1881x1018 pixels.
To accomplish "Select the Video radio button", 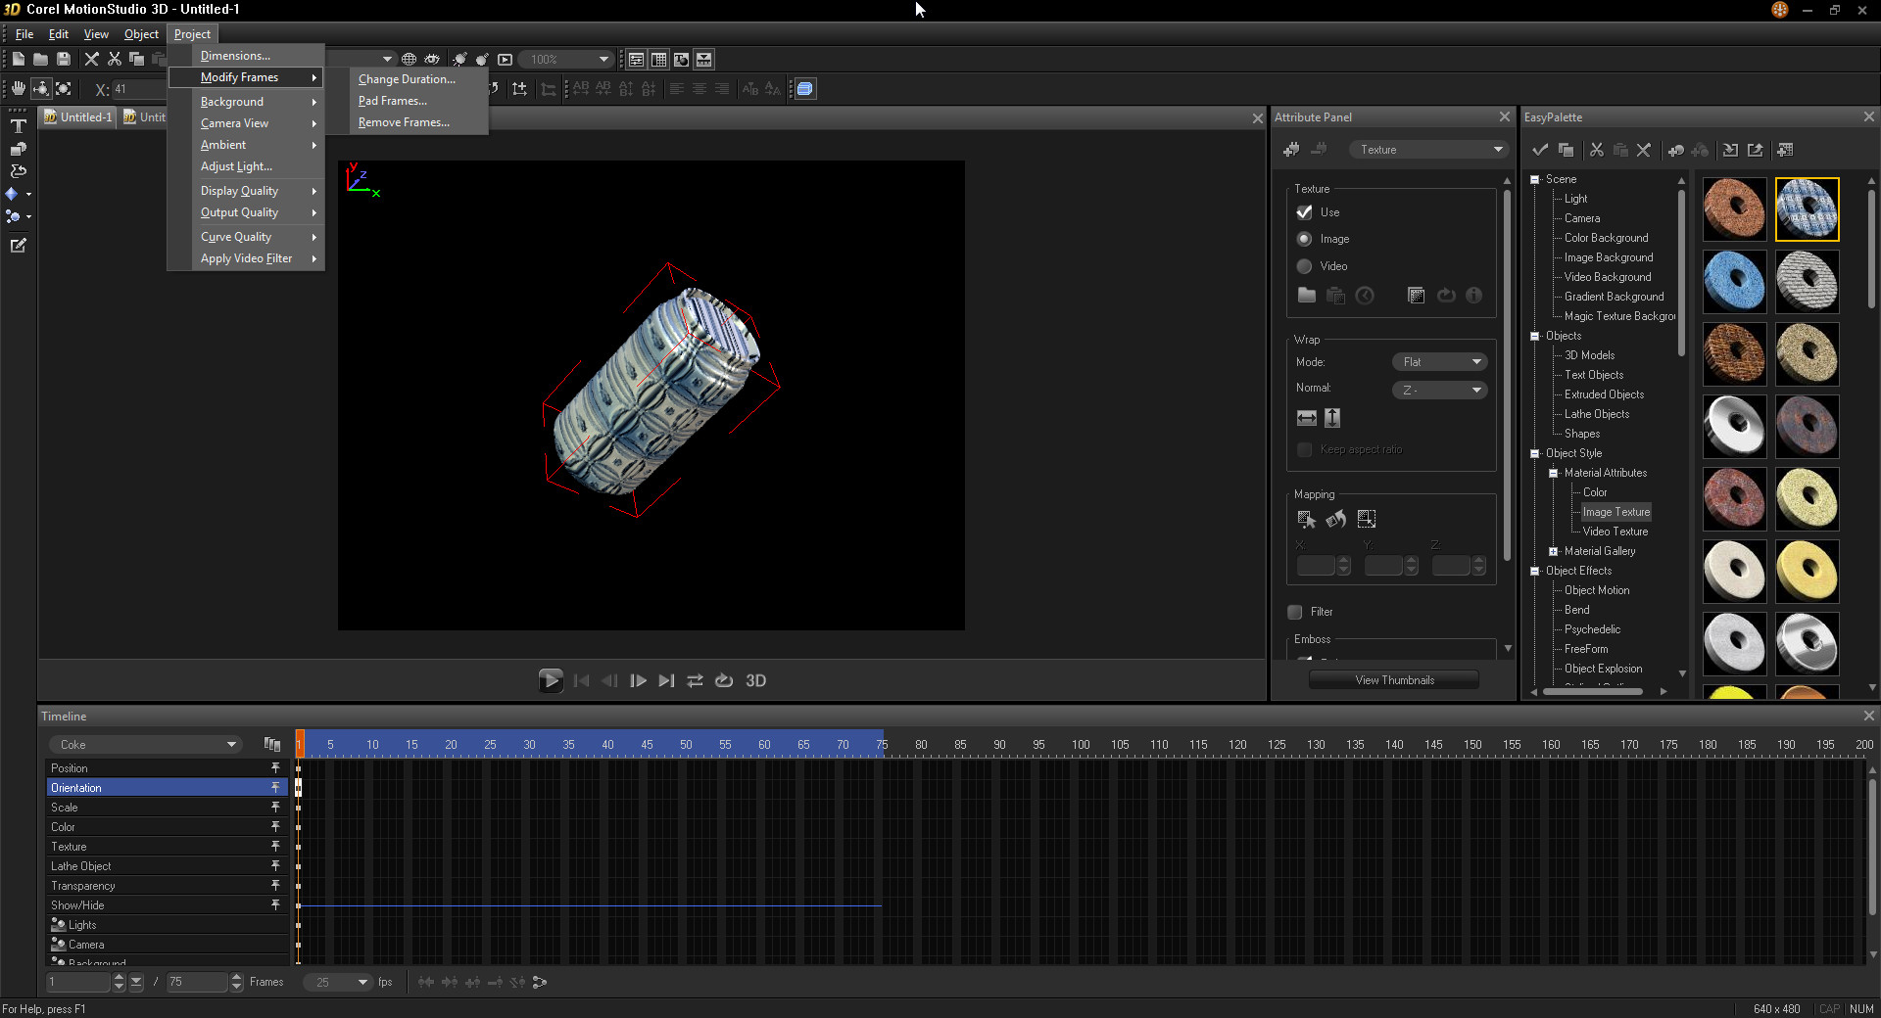I will pos(1304,266).
